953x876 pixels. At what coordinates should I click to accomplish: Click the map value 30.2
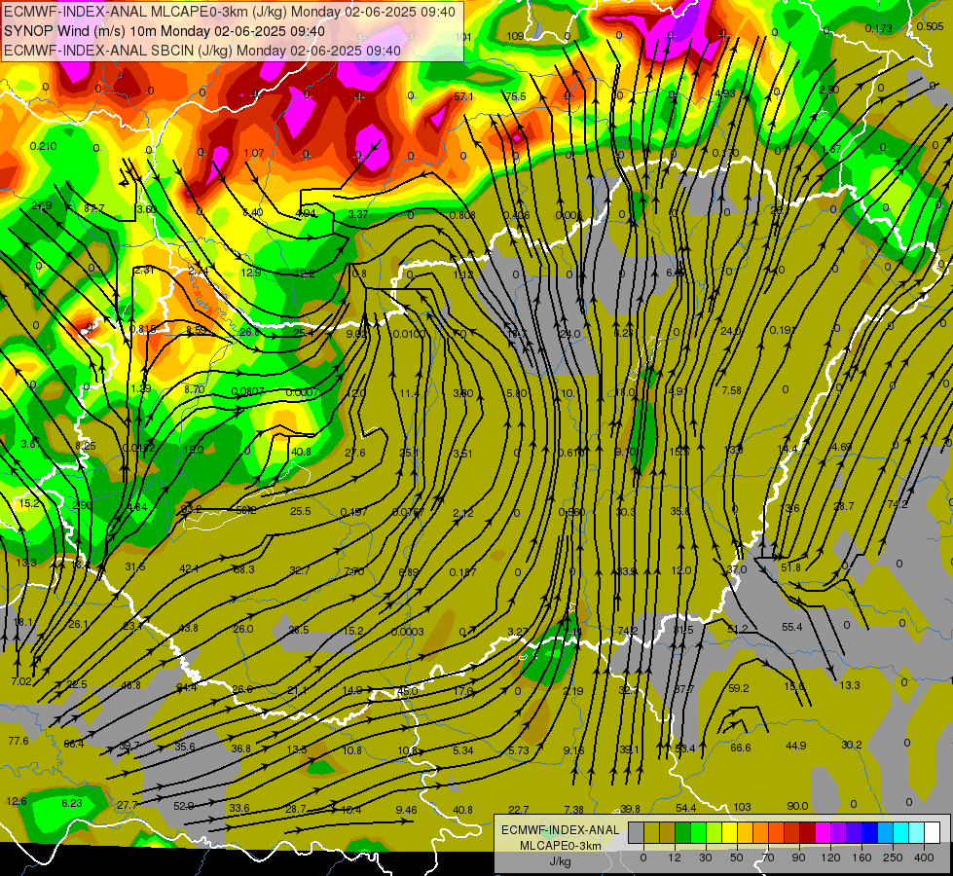[852, 744]
